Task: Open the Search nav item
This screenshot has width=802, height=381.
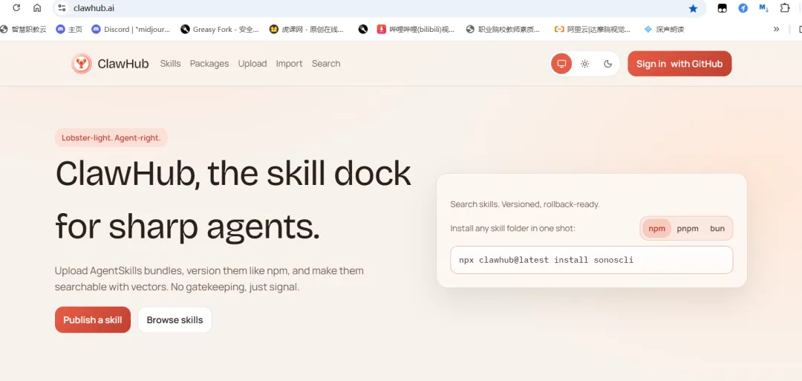Action: (x=326, y=63)
